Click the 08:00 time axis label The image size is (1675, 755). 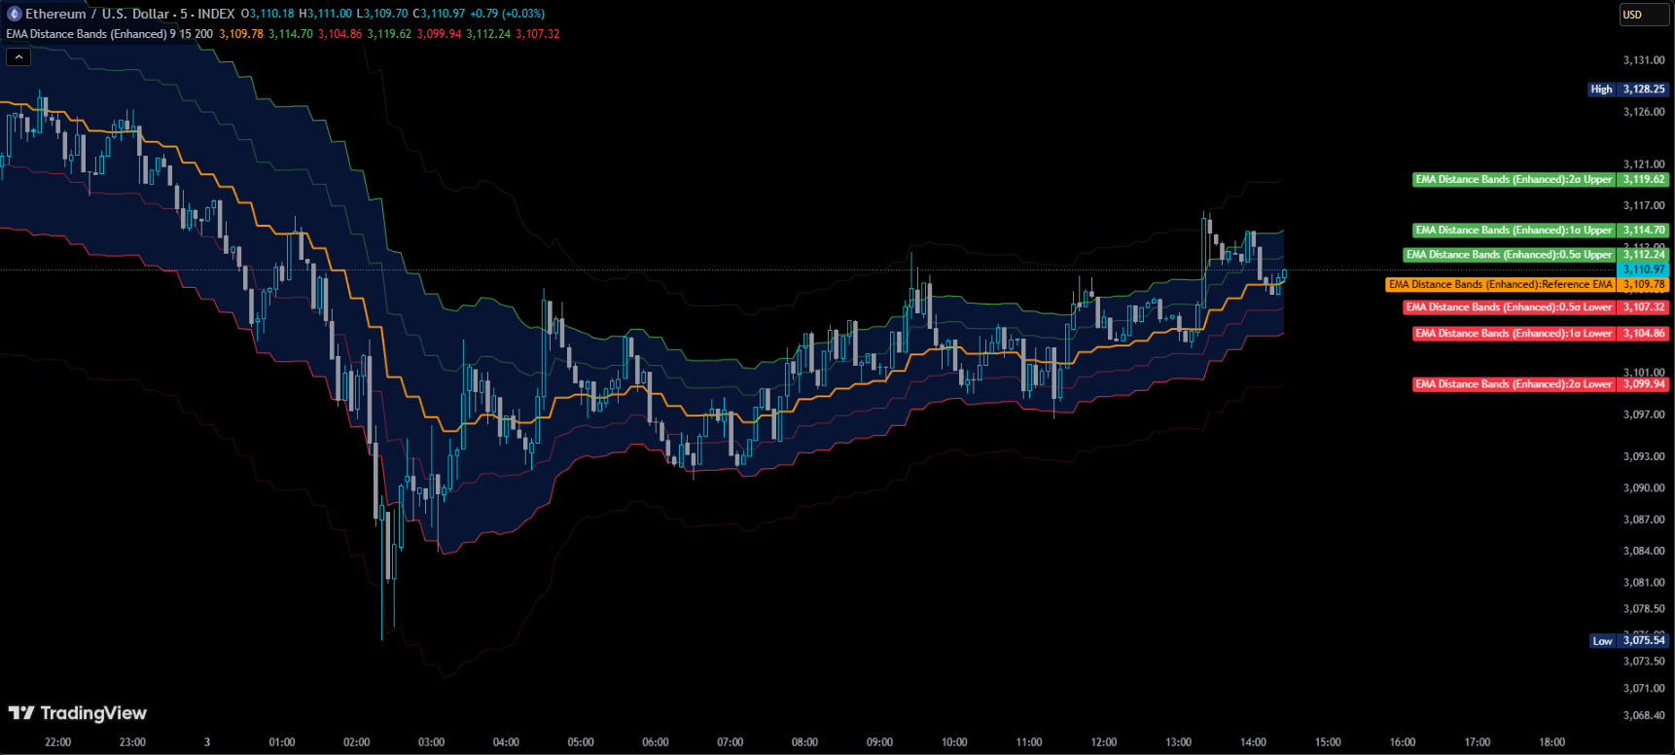(x=805, y=742)
